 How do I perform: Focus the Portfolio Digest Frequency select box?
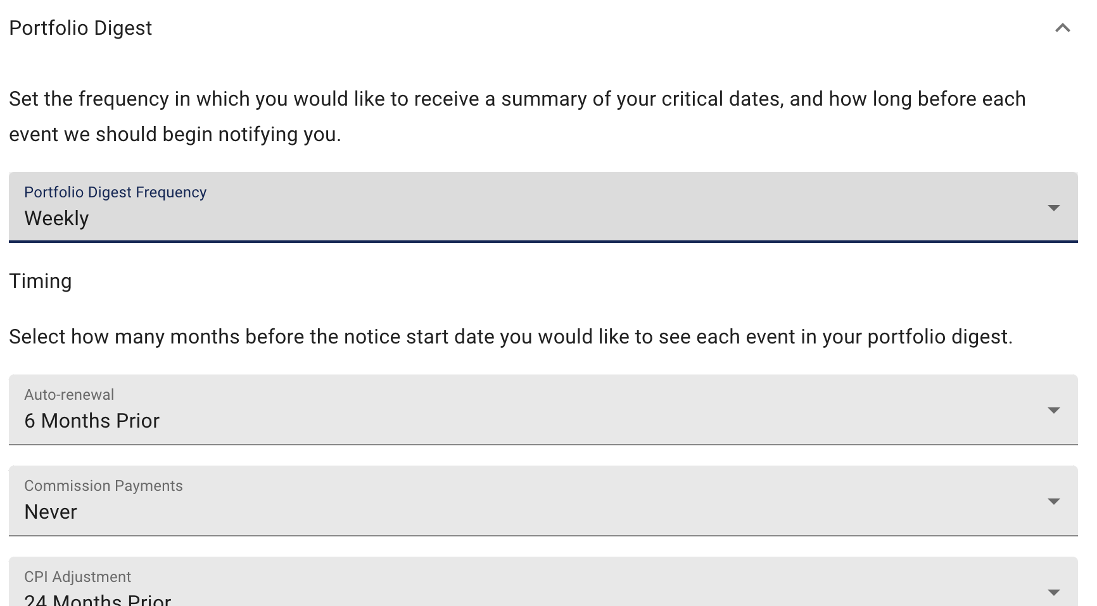point(543,207)
